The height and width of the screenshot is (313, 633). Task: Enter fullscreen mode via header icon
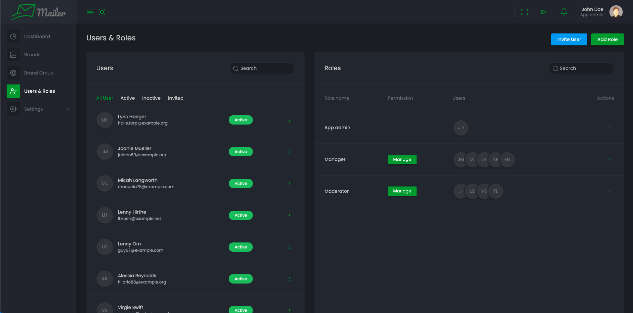point(524,12)
